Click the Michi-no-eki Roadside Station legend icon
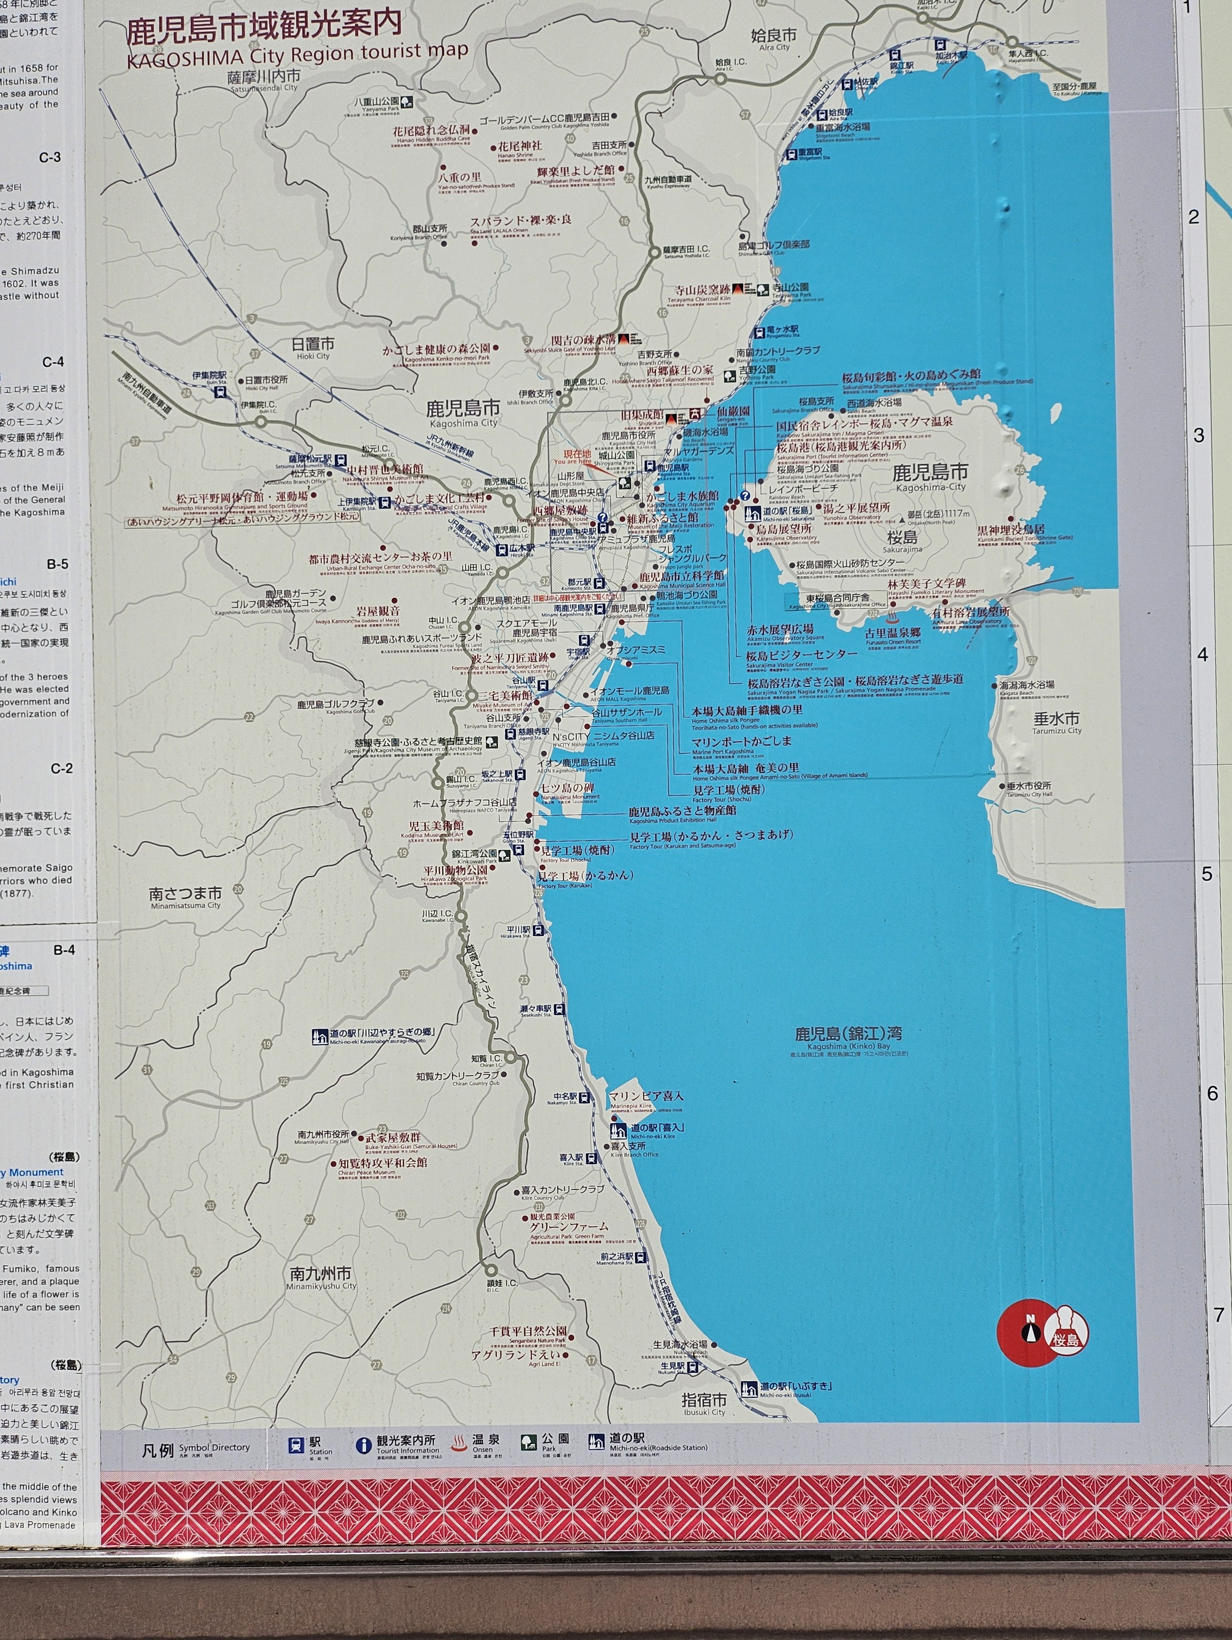The image size is (1232, 1640). point(597,1443)
